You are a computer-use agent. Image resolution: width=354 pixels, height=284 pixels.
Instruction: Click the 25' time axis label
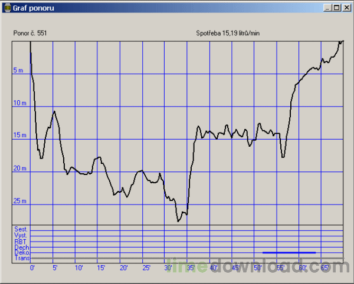[146, 268]
